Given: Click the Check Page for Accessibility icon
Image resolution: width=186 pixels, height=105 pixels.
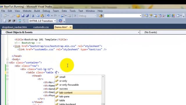Looking at the screenshot, I should point(60,21).
